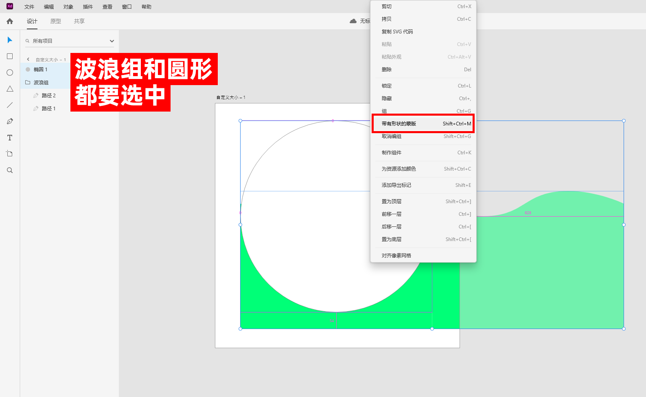Viewport: 646px width, 397px height.
Task: Open the 插件 menu
Action: coord(88,7)
